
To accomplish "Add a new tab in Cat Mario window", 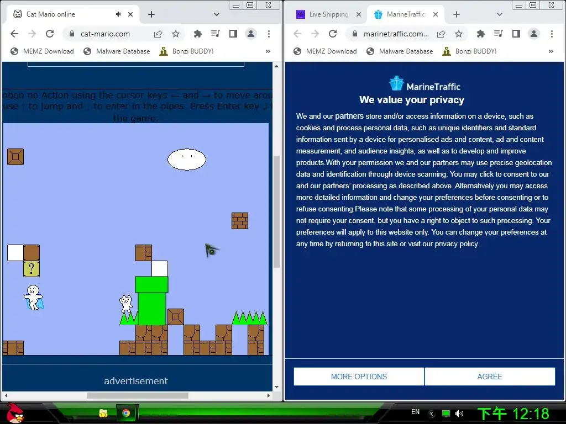I will point(151,14).
